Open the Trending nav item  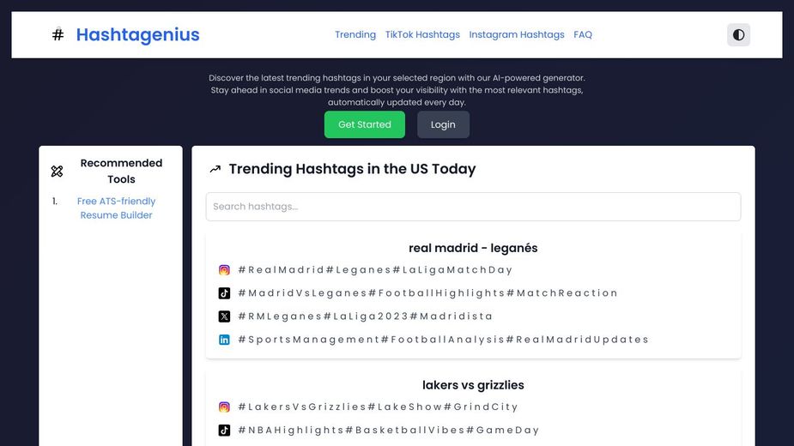point(355,35)
